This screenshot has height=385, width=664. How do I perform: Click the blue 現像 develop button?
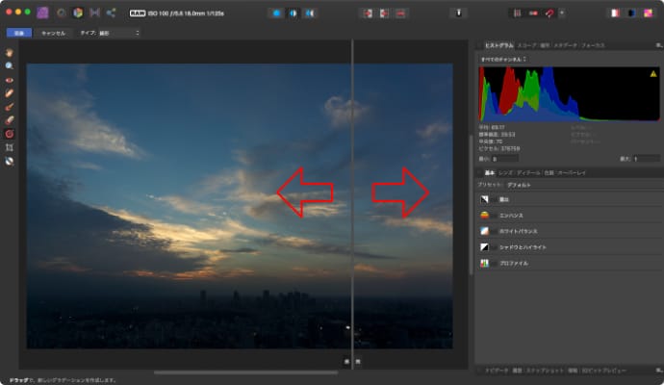pyautogui.click(x=18, y=33)
